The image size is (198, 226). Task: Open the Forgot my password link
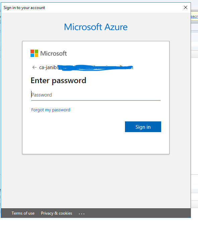[51, 110]
